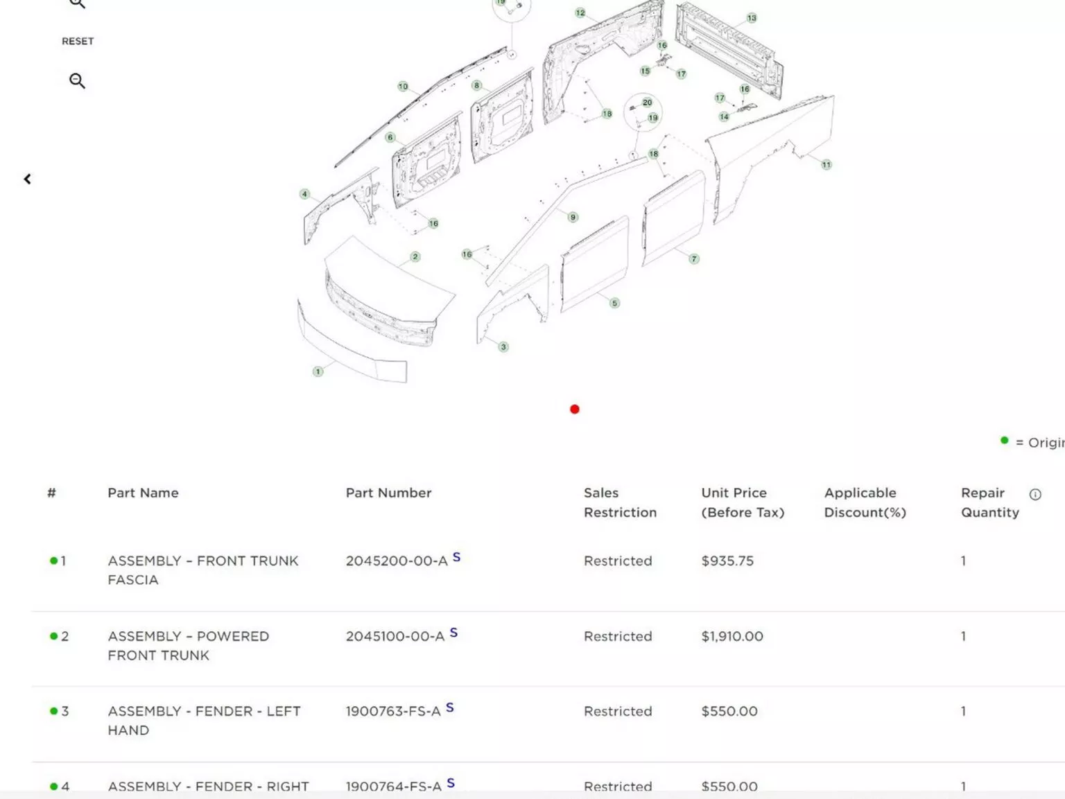Viewport: 1065px width, 799px height.
Task: Select callout 1 on the parts diagram
Action: [x=318, y=372]
